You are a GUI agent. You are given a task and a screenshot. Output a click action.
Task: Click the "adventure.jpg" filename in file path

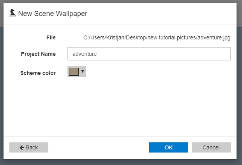click(x=214, y=38)
